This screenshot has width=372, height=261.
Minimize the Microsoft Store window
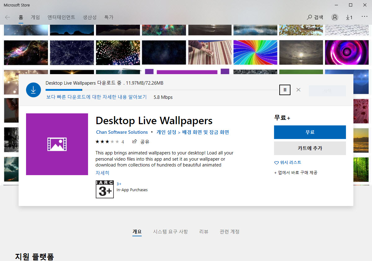click(336, 5)
